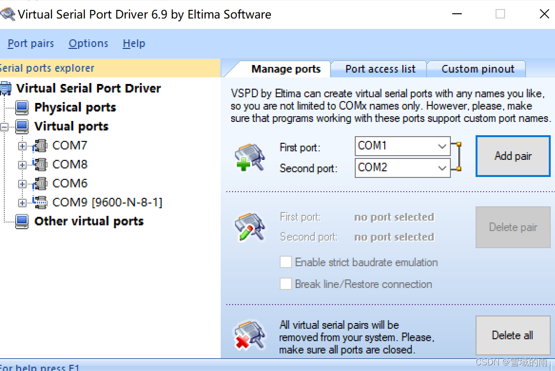Expand the COM9 tree node

tap(22, 203)
